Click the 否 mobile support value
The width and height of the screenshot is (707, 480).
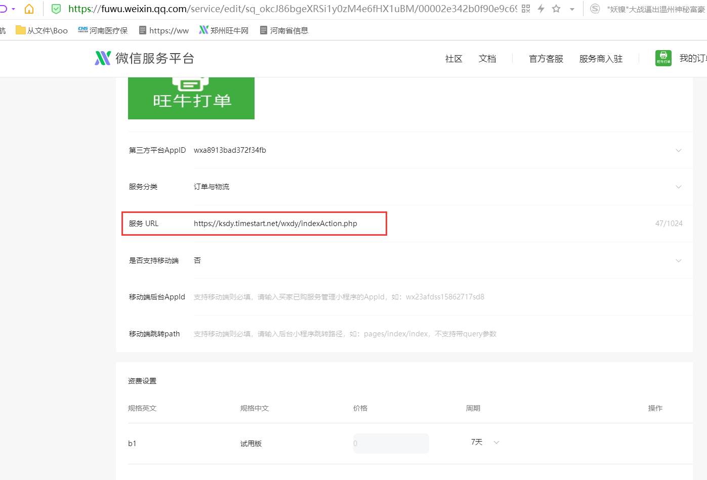197,260
